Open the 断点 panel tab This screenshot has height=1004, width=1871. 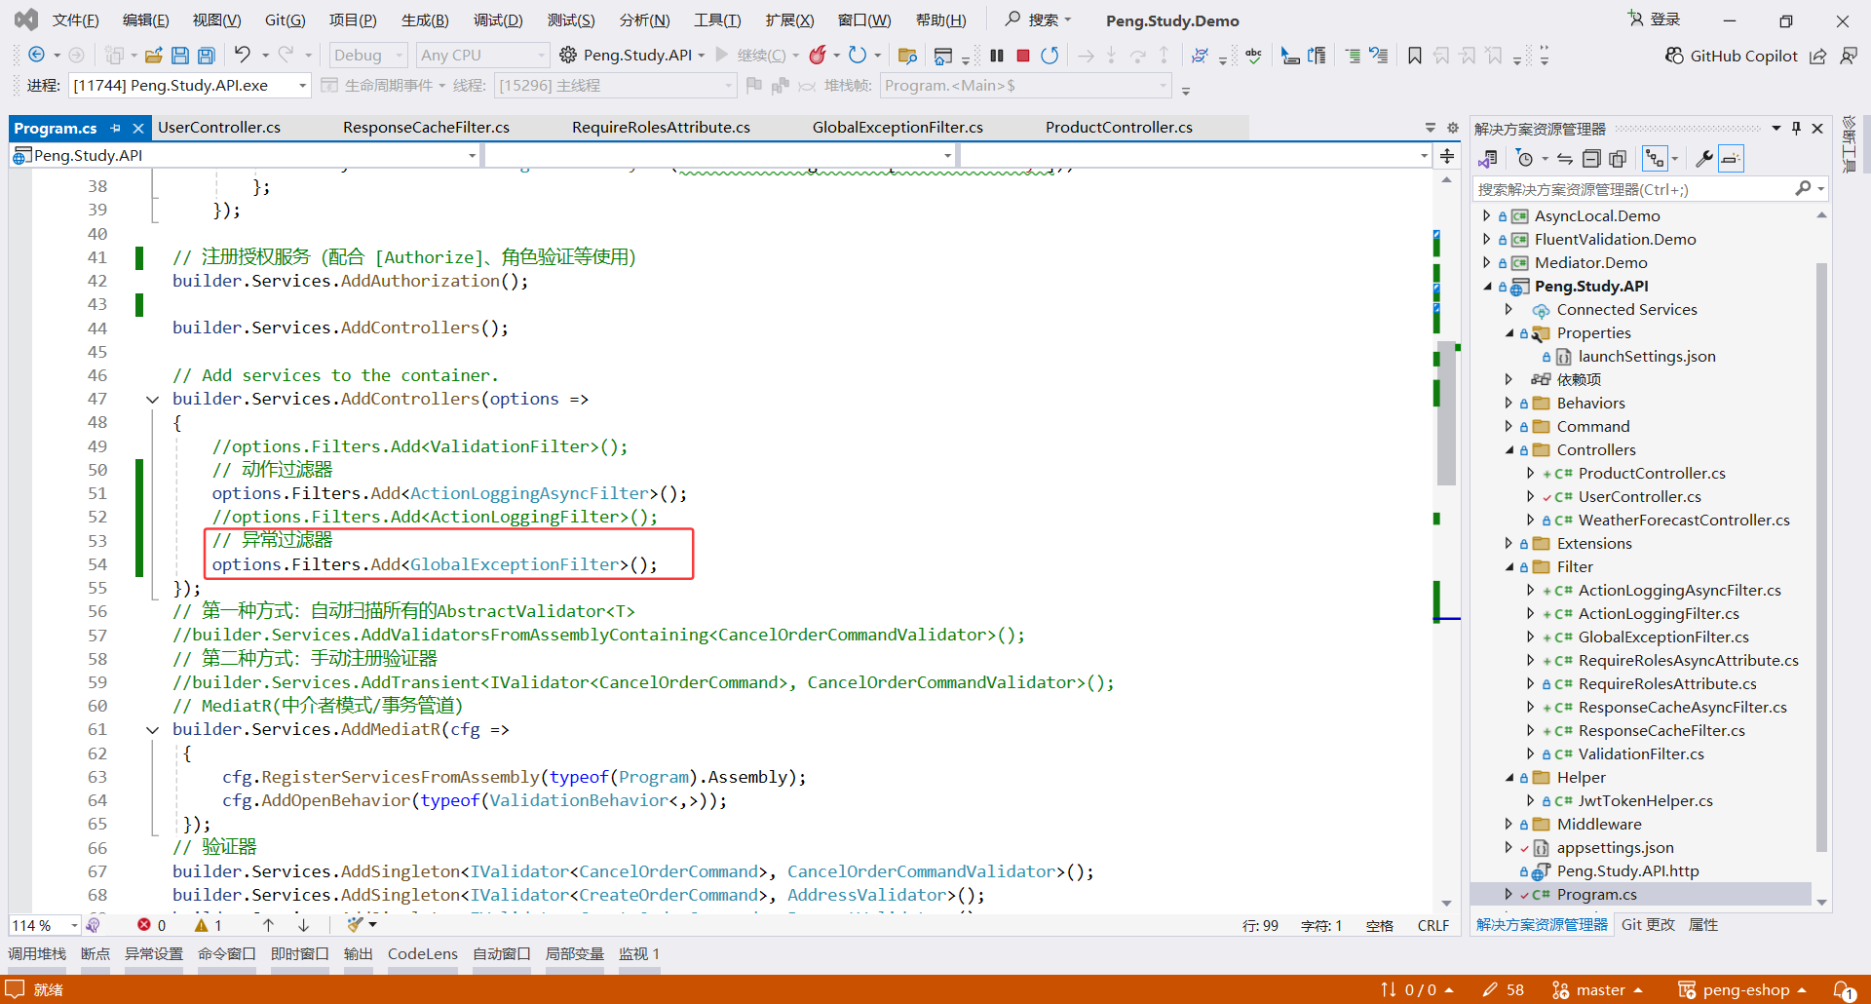pyautogui.click(x=95, y=954)
